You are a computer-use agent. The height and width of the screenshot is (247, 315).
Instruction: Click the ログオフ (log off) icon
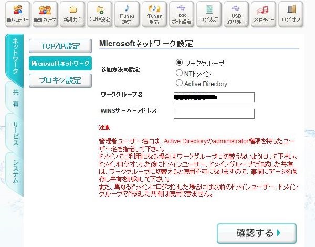point(291,14)
